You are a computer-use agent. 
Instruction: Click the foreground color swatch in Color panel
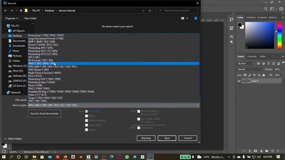point(240,25)
